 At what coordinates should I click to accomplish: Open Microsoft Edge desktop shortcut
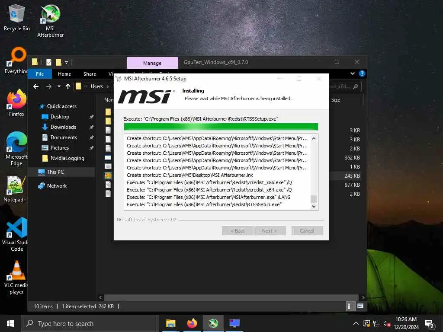click(16, 149)
